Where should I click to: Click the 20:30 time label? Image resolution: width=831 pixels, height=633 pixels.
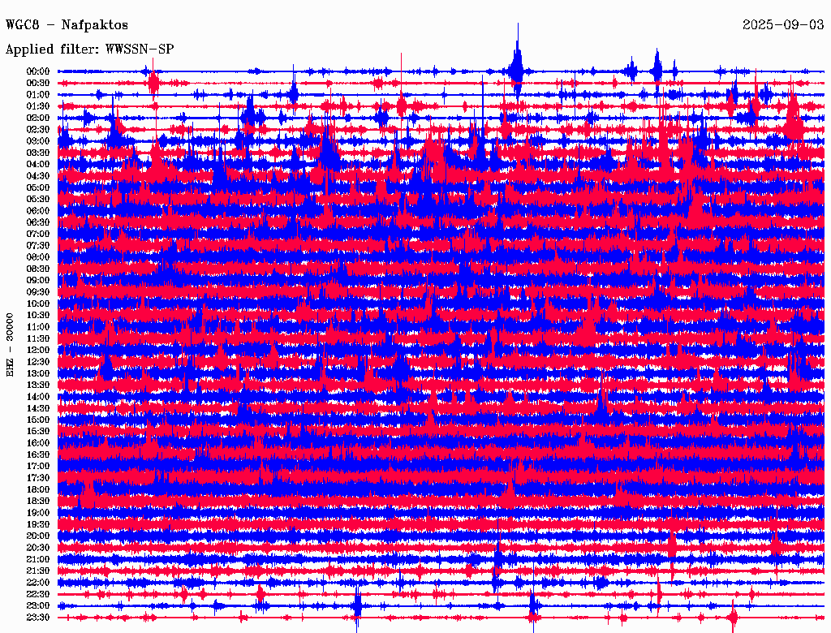(38, 548)
